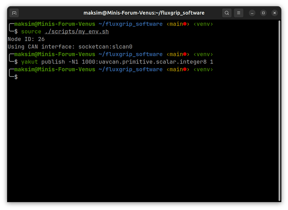Maximize the terminal window
The image size is (288, 210).
pos(263,13)
